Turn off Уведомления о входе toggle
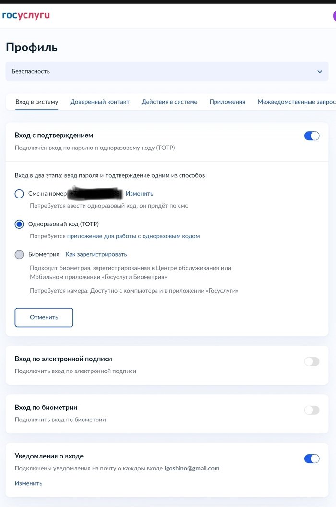Screen dimensions: 336x507 (x=312, y=458)
